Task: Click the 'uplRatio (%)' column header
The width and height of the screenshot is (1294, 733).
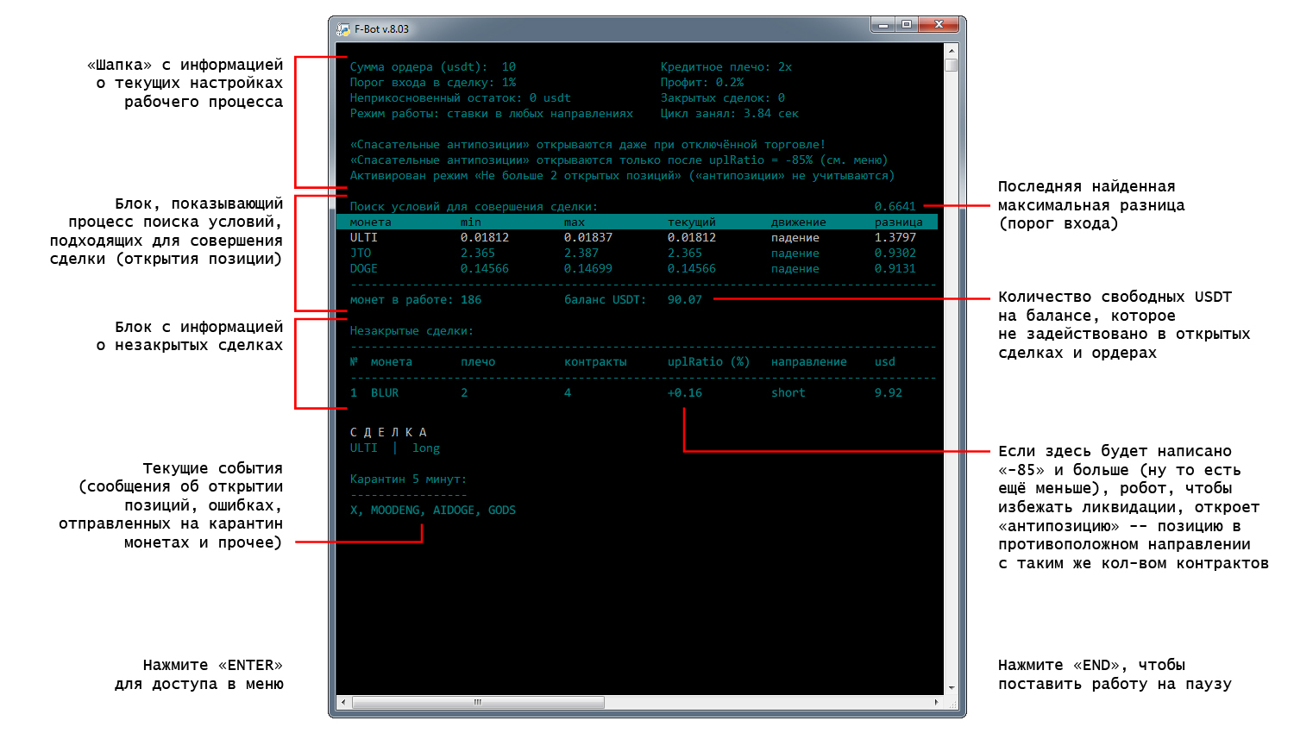Action: point(709,362)
